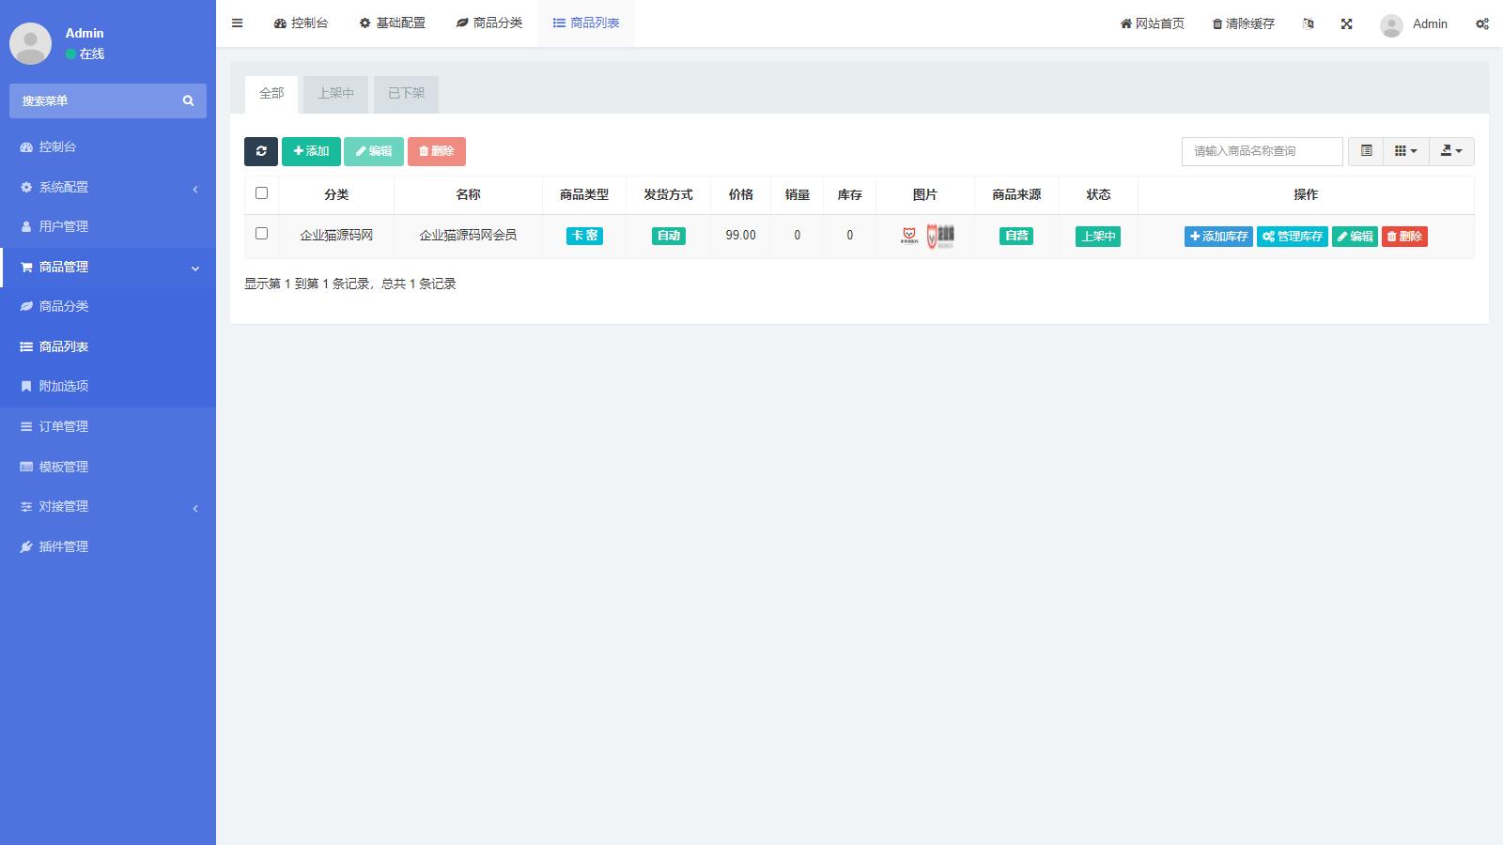Toggle the card/list view icon
The width and height of the screenshot is (1503, 845).
(x=1366, y=151)
